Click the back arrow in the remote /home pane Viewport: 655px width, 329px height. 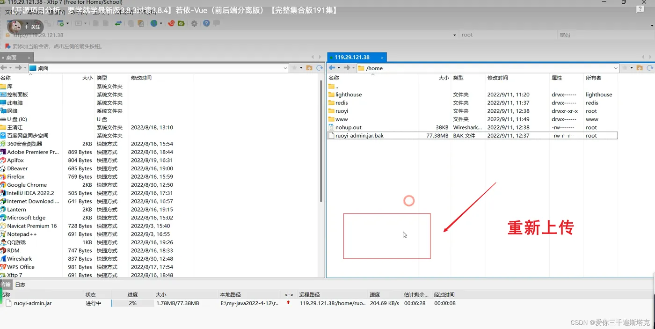(332, 68)
